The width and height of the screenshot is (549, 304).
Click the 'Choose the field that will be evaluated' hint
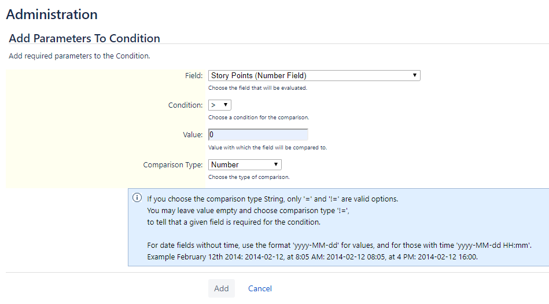coord(257,88)
